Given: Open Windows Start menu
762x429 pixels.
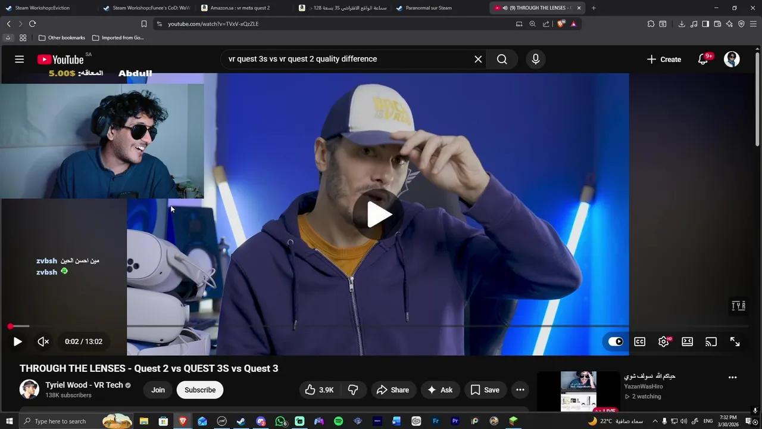Looking at the screenshot, I should [x=9, y=421].
